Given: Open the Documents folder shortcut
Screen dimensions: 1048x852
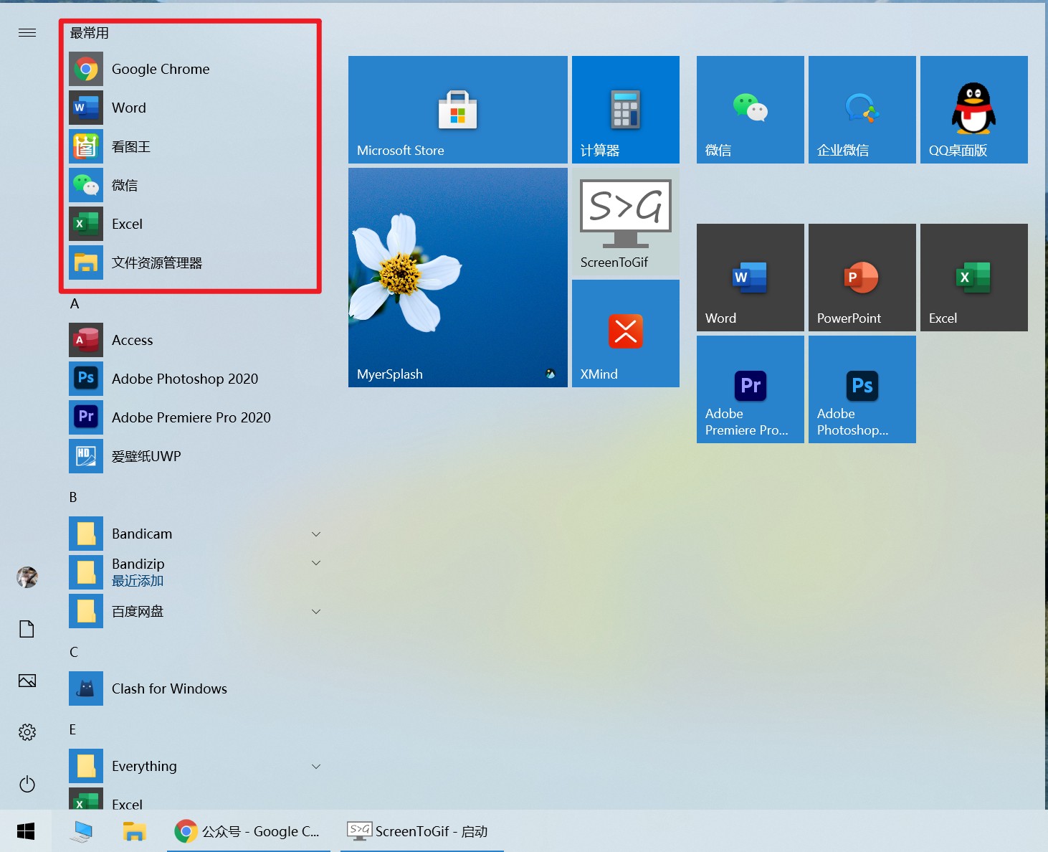Looking at the screenshot, I should click(x=27, y=629).
